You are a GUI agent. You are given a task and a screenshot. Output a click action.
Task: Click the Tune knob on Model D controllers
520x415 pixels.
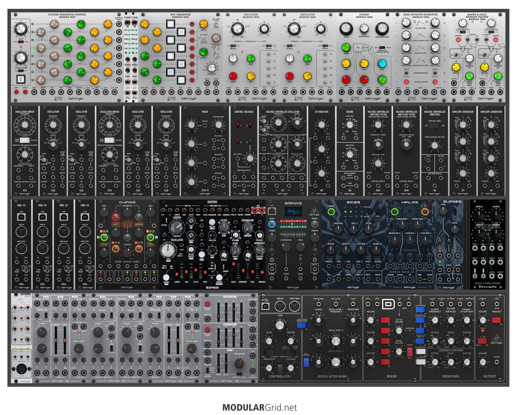pos(280,325)
